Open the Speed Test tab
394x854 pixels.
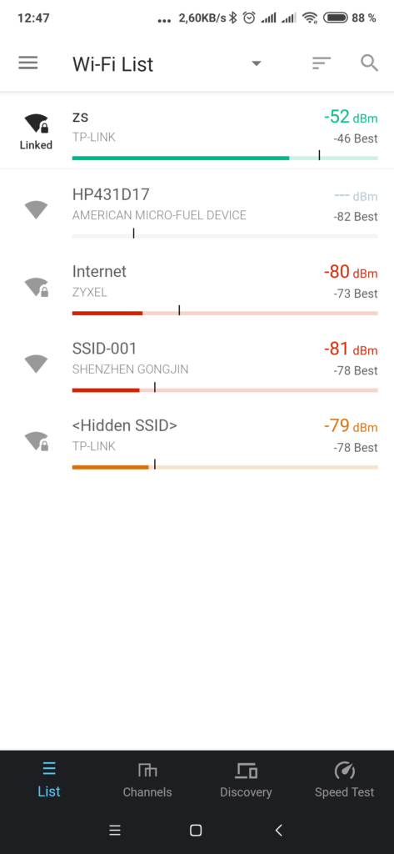[x=345, y=780]
